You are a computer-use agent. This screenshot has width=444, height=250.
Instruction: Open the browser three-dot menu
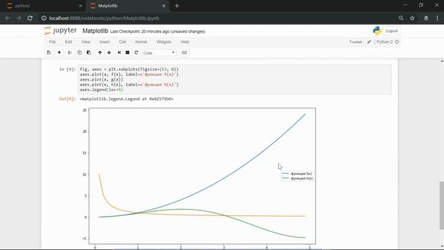coord(437,18)
